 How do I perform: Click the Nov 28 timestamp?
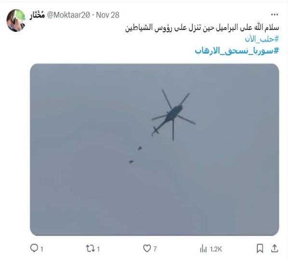click(x=107, y=15)
